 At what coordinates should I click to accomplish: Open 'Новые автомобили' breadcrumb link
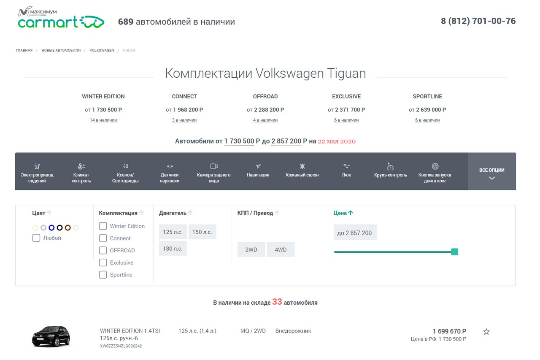coord(61,50)
